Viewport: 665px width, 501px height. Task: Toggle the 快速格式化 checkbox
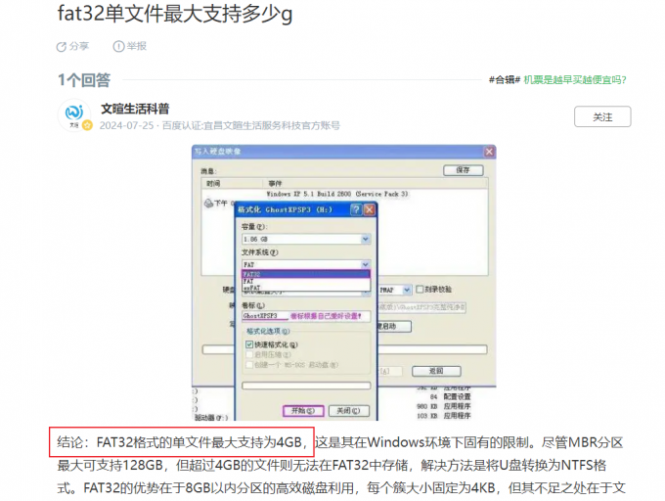click(x=249, y=344)
